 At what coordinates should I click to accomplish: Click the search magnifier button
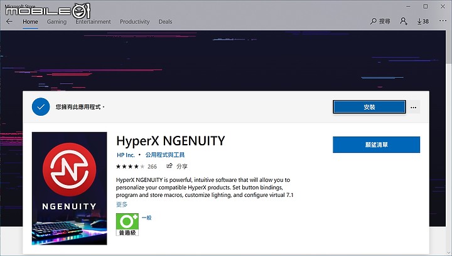(380, 21)
